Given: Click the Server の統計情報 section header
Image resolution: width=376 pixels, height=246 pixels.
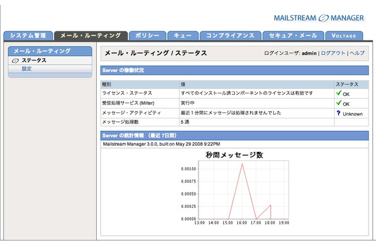Looking at the screenshot, I should click(x=234, y=135).
